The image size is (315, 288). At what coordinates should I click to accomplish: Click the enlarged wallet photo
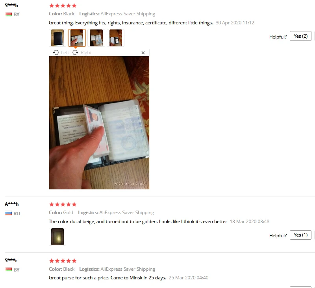[x=99, y=123]
